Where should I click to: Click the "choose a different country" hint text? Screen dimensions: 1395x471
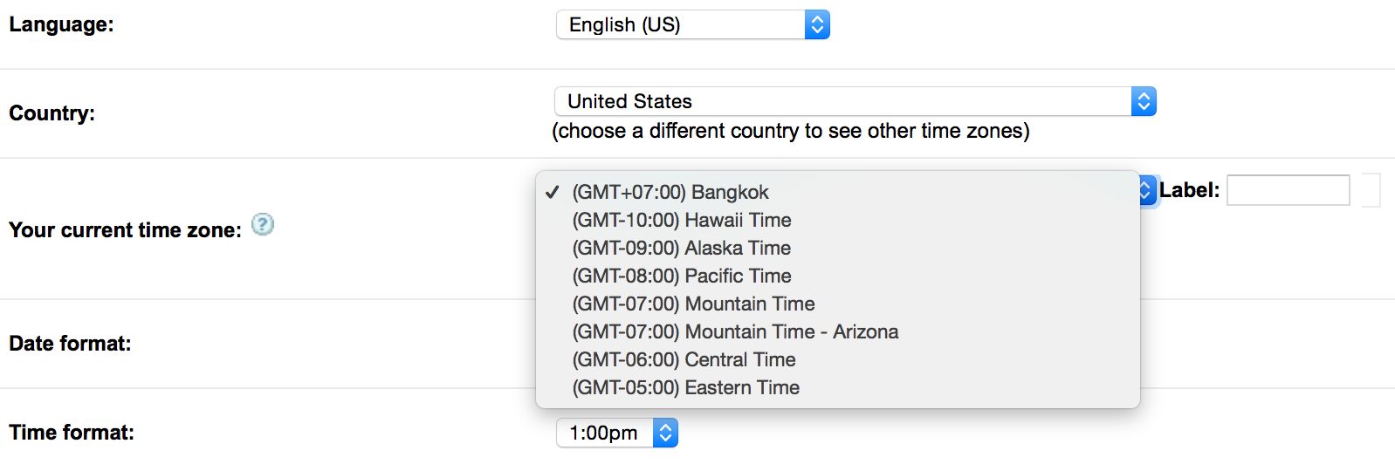(x=790, y=131)
